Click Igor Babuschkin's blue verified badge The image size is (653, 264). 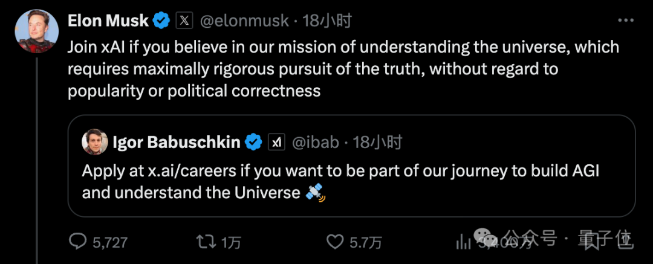pyautogui.click(x=253, y=143)
